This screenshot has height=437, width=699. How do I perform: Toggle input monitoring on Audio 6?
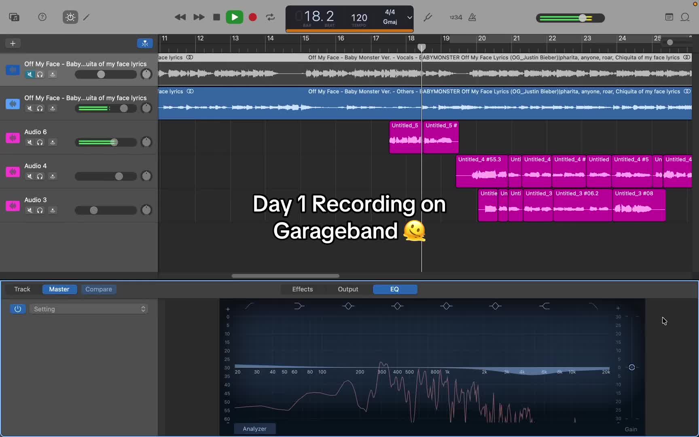pos(52,142)
